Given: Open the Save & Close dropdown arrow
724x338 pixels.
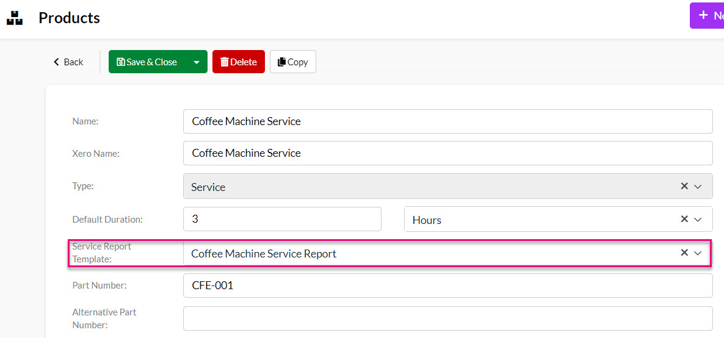Looking at the screenshot, I should (197, 62).
